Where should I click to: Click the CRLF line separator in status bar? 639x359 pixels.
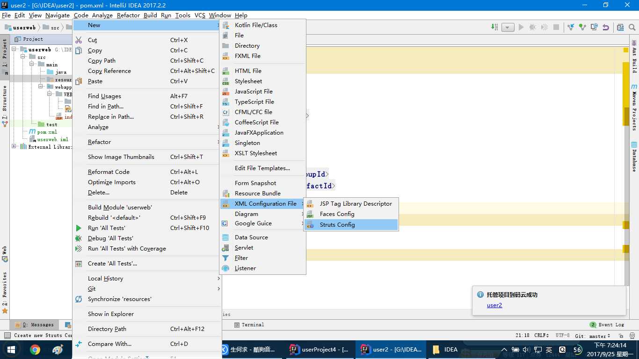[542, 336]
